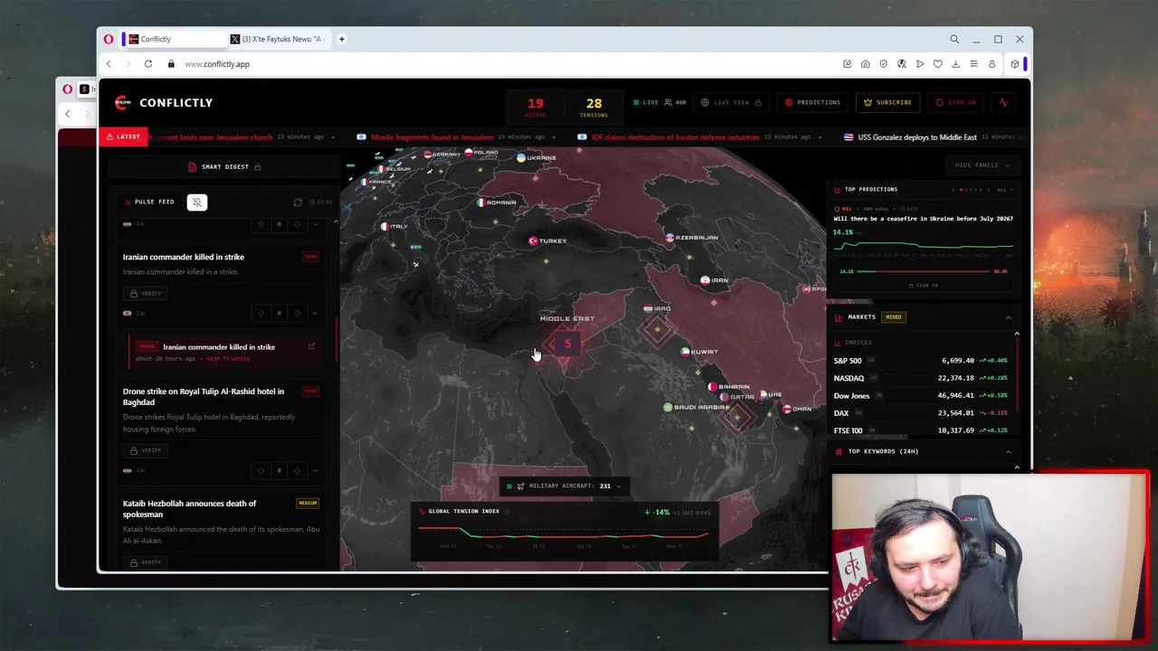The image size is (1158, 651).
Task: Collapse the Iranian commander story details
Action: (x=315, y=313)
